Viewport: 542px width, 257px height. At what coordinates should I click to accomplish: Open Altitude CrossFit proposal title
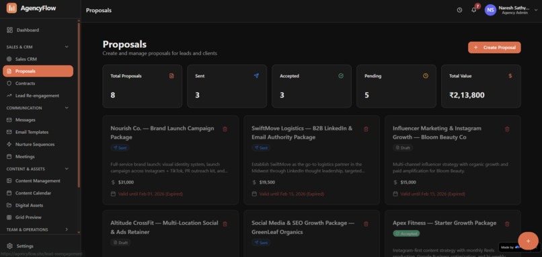tap(164, 227)
